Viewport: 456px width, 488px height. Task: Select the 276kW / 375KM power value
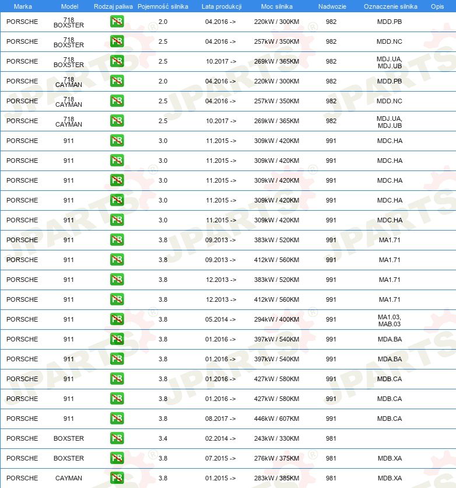click(x=276, y=458)
